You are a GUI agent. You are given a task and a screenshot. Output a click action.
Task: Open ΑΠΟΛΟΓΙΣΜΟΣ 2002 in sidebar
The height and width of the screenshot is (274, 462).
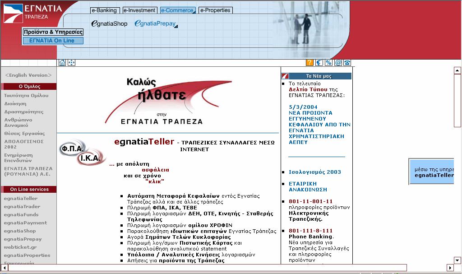23,144
